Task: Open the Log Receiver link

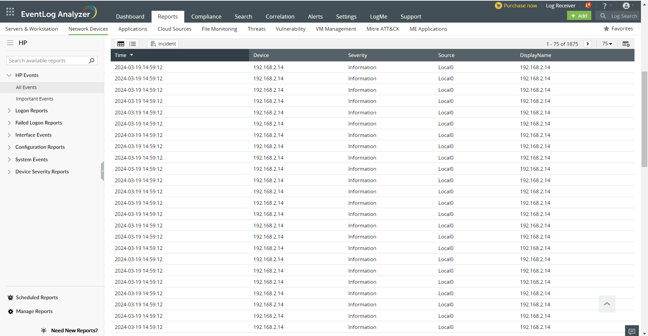Action: (x=561, y=6)
